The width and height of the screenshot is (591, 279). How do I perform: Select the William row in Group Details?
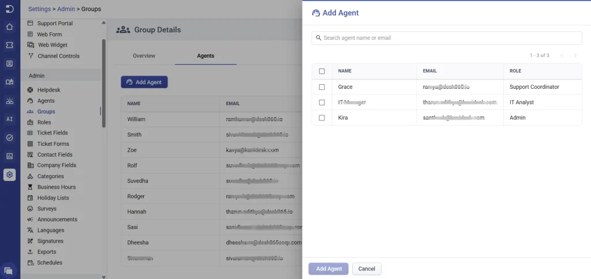[211, 119]
